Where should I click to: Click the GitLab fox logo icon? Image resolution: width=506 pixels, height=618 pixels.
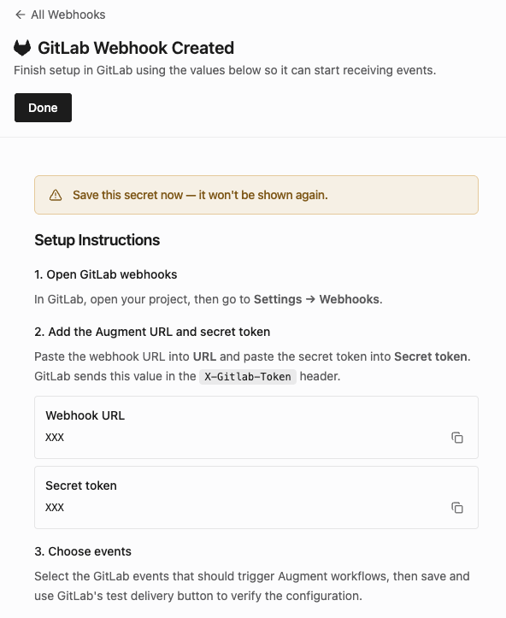coord(22,48)
